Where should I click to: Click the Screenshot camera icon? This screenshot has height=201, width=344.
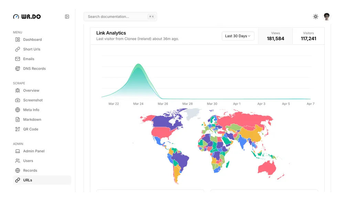click(18, 100)
